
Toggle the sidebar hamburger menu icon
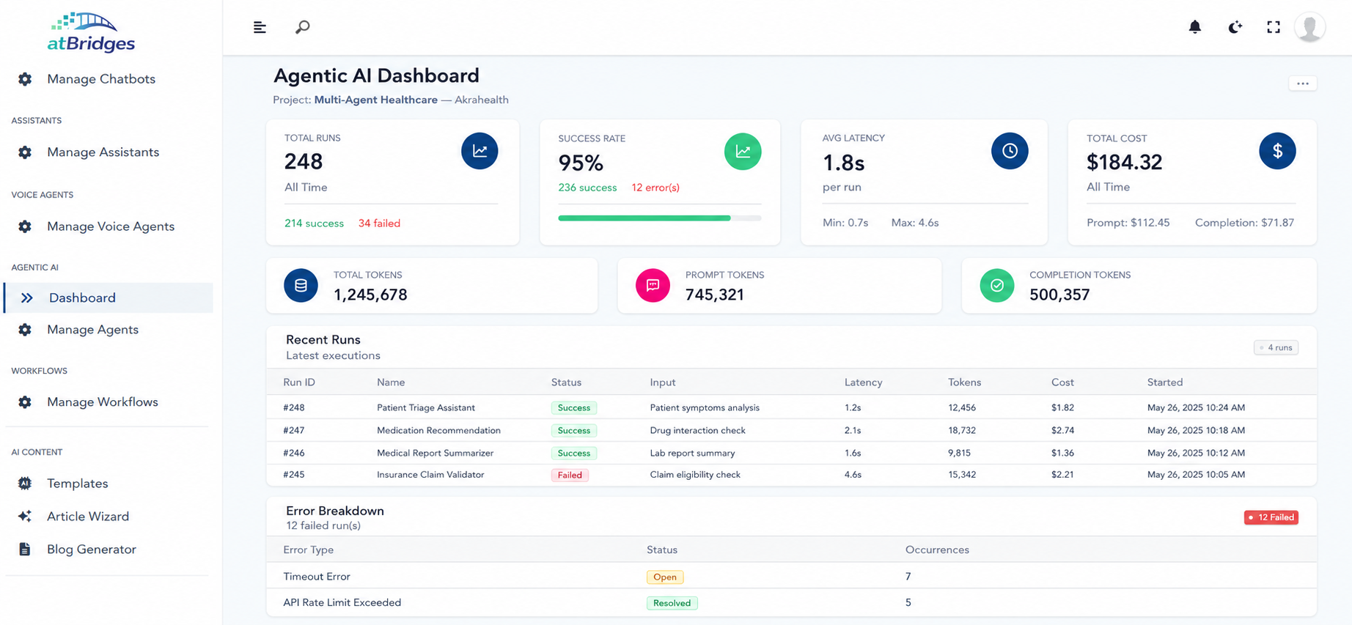[260, 27]
